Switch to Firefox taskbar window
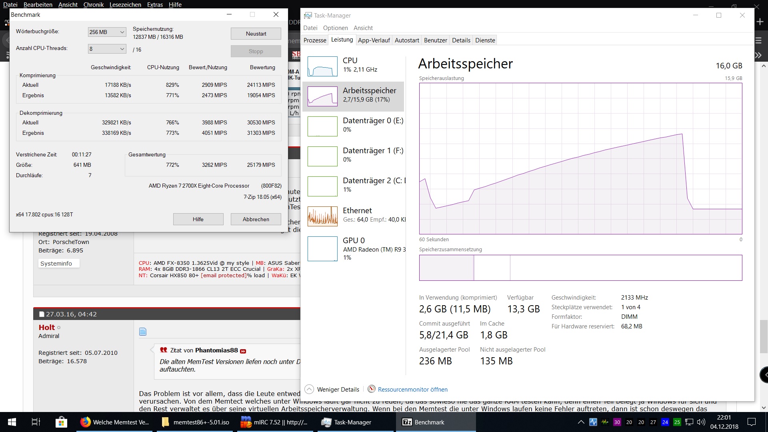 [x=115, y=422]
